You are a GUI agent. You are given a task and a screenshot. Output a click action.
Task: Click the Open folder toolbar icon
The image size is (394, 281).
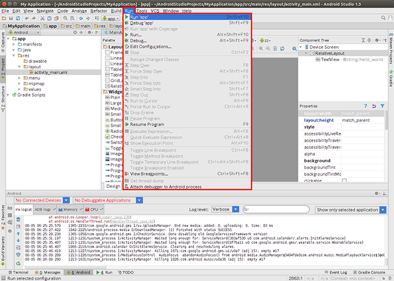[x=4, y=18]
